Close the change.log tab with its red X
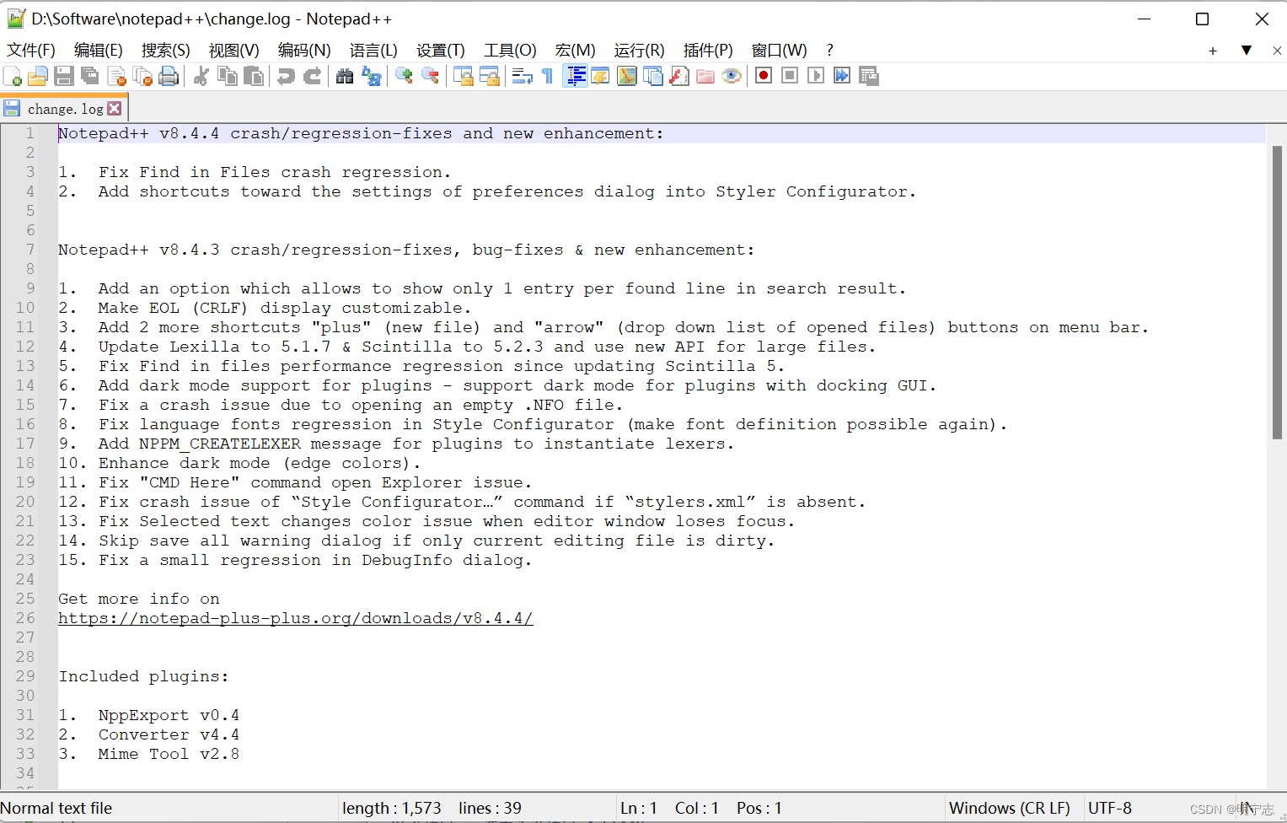Viewport: 1287px width, 823px height. [115, 109]
